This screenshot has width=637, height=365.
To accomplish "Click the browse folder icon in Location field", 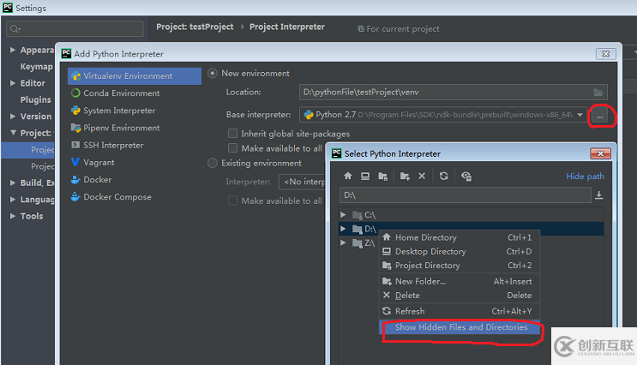I will [598, 93].
